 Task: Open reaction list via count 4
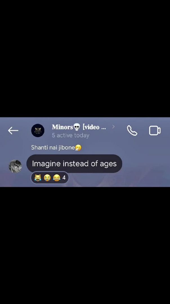64,177
